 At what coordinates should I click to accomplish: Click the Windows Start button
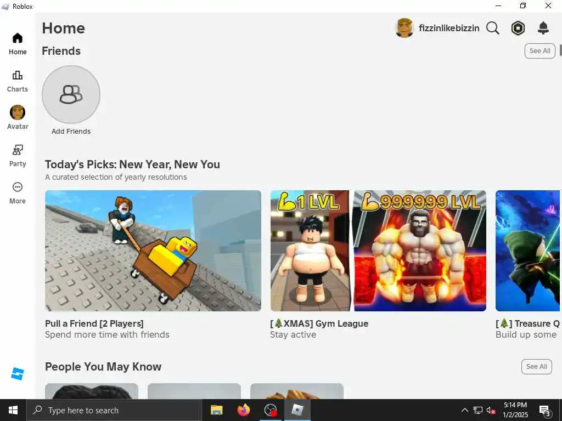13,410
